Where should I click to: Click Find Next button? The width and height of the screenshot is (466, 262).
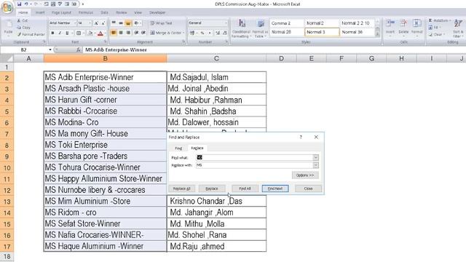[275, 188]
